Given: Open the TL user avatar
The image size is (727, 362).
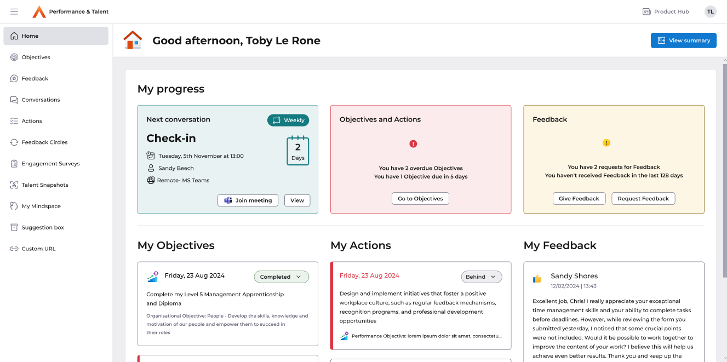Looking at the screenshot, I should tap(710, 12).
